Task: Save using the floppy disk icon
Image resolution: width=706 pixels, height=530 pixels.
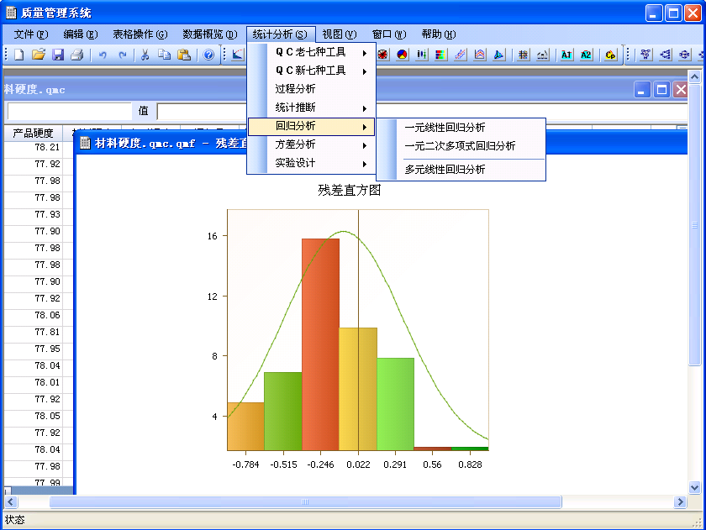Action: pos(58,55)
